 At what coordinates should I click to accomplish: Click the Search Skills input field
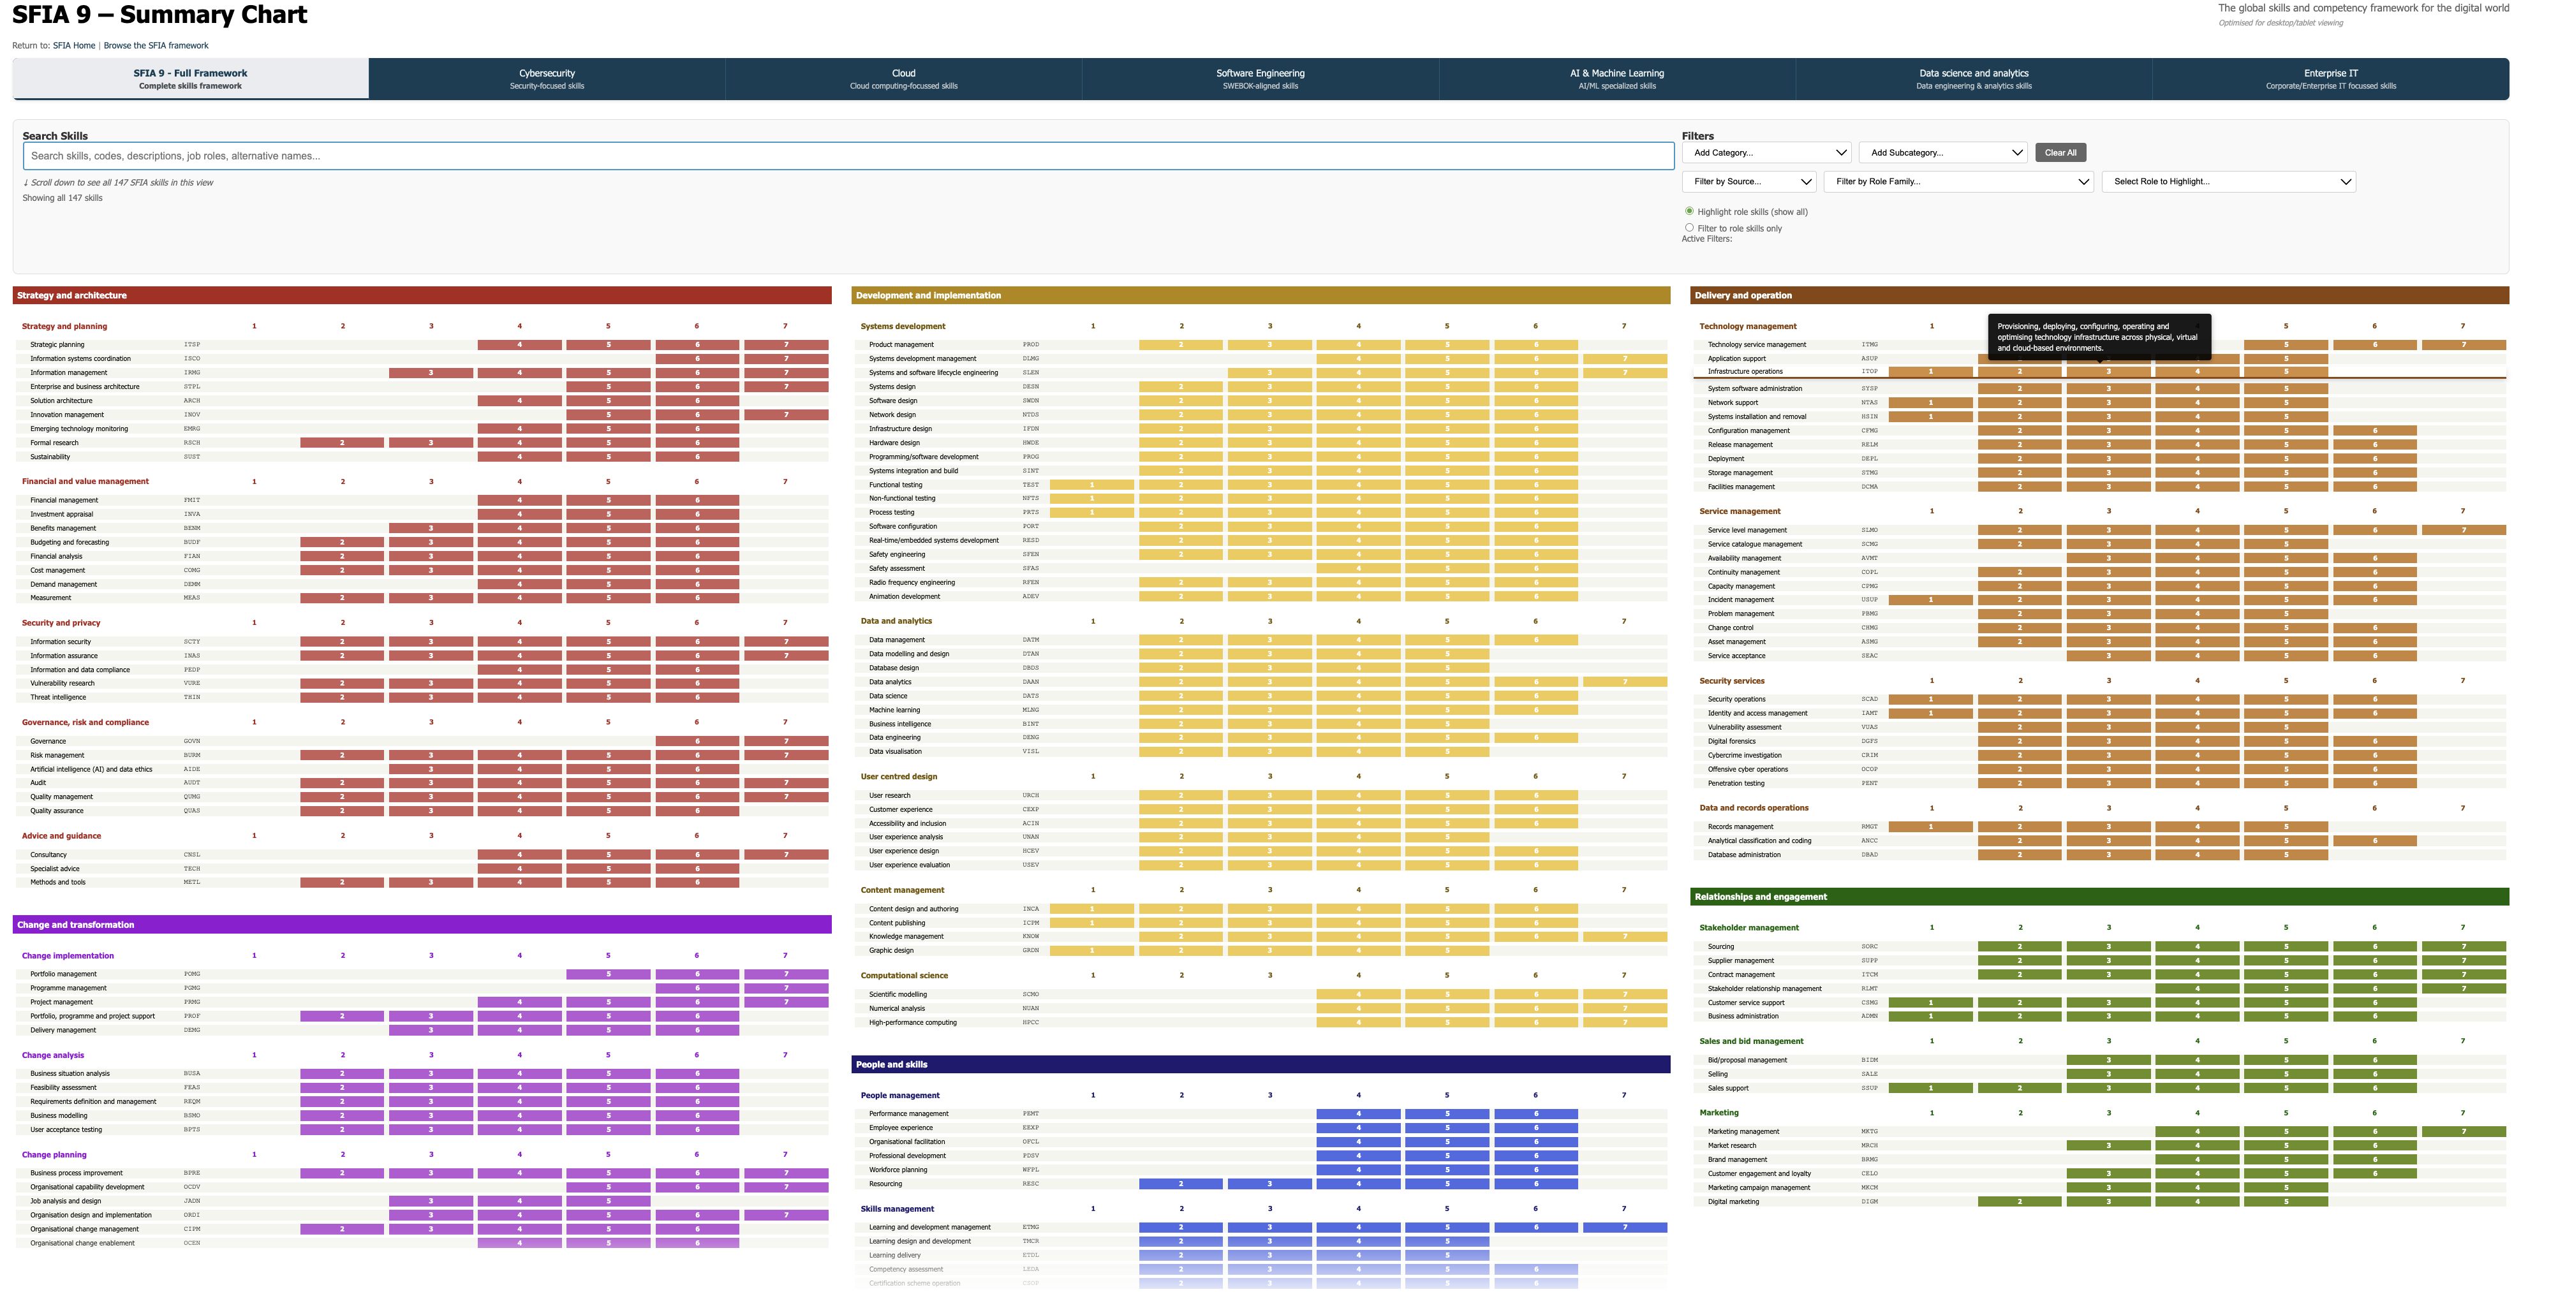(848, 156)
